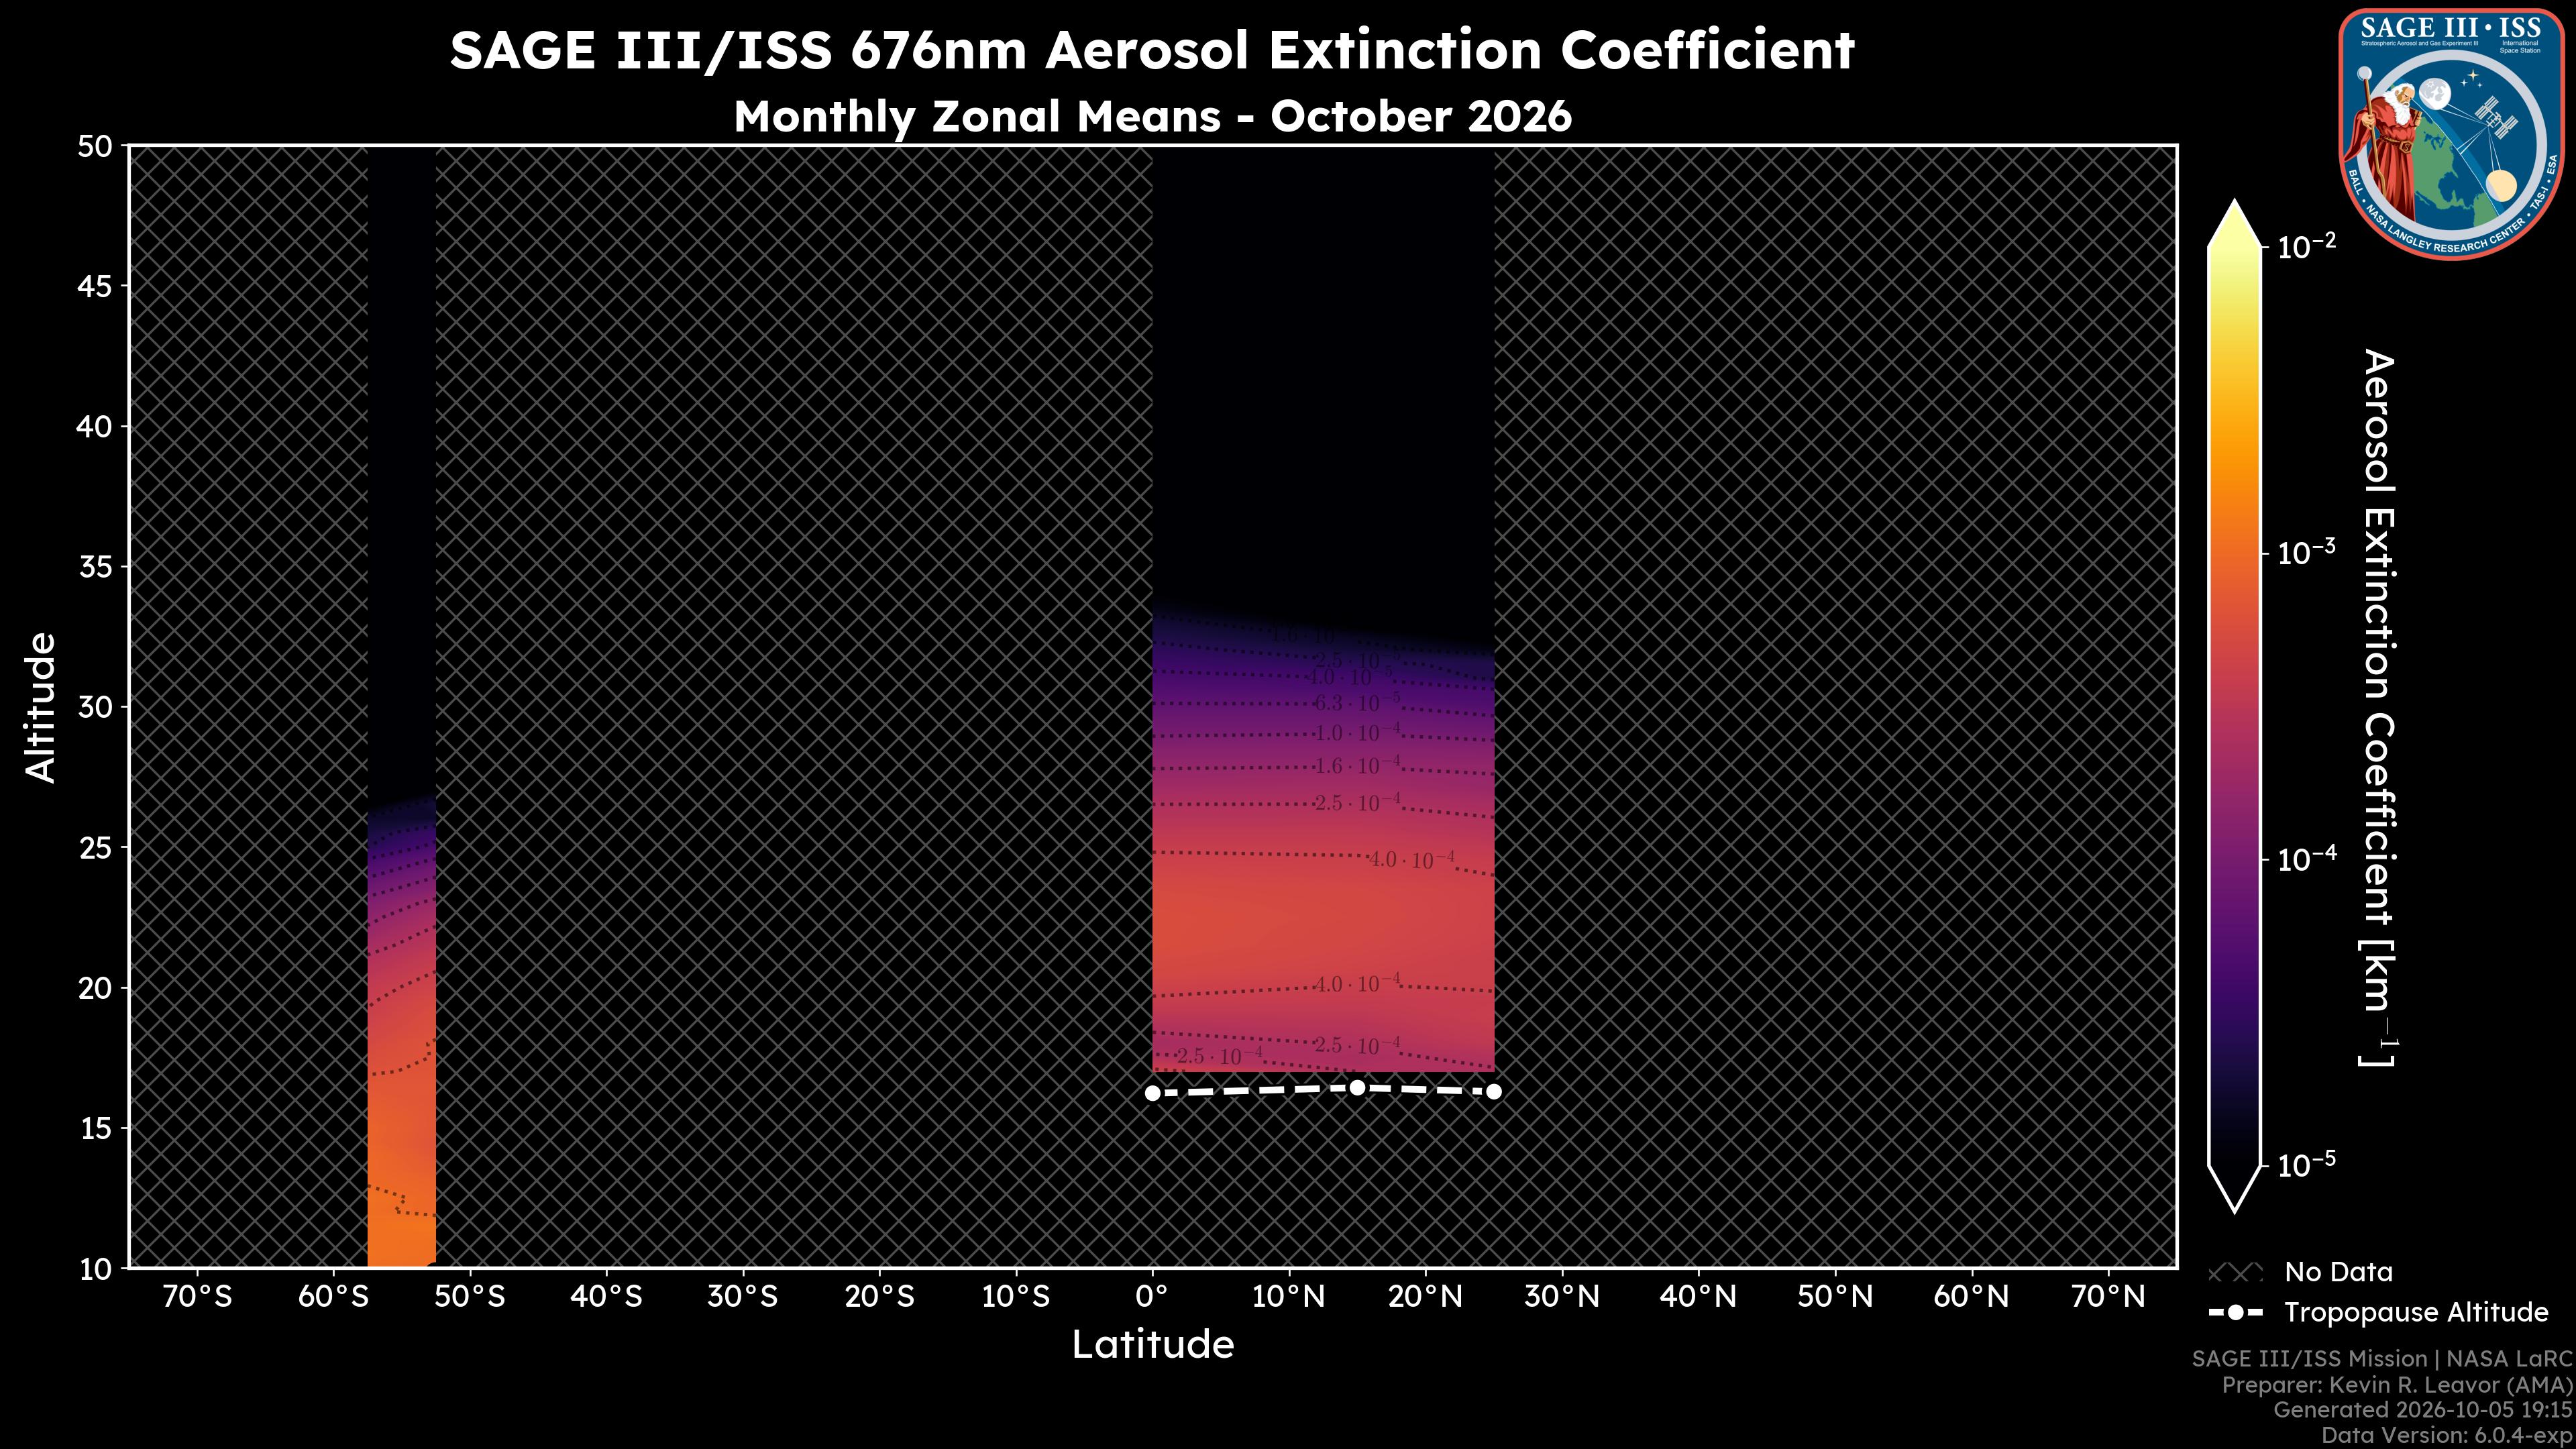Click the chart title 'SAGE III/ISS 676nm Aerosol Extinction Coefficient'
The image size is (2576, 1449).
click(x=1152, y=51)
